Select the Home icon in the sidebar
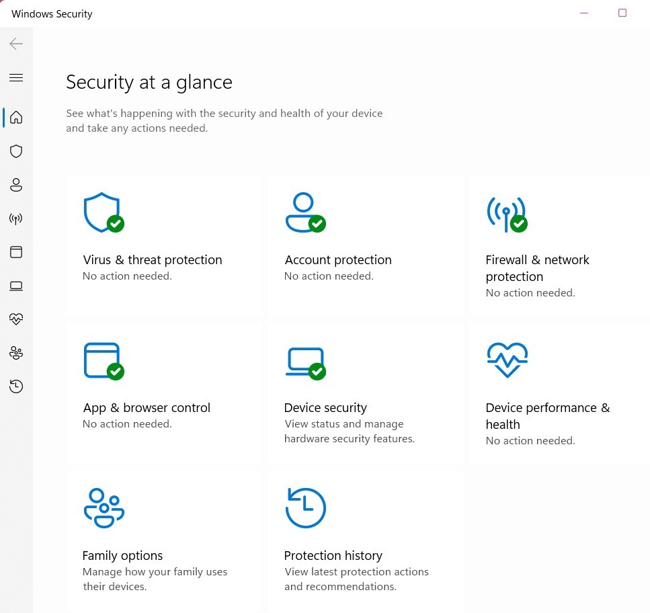The image size is (650, 613). coord(16,118)
